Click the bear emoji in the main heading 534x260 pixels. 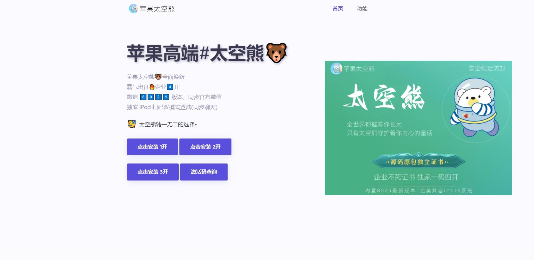coord(276,53)
